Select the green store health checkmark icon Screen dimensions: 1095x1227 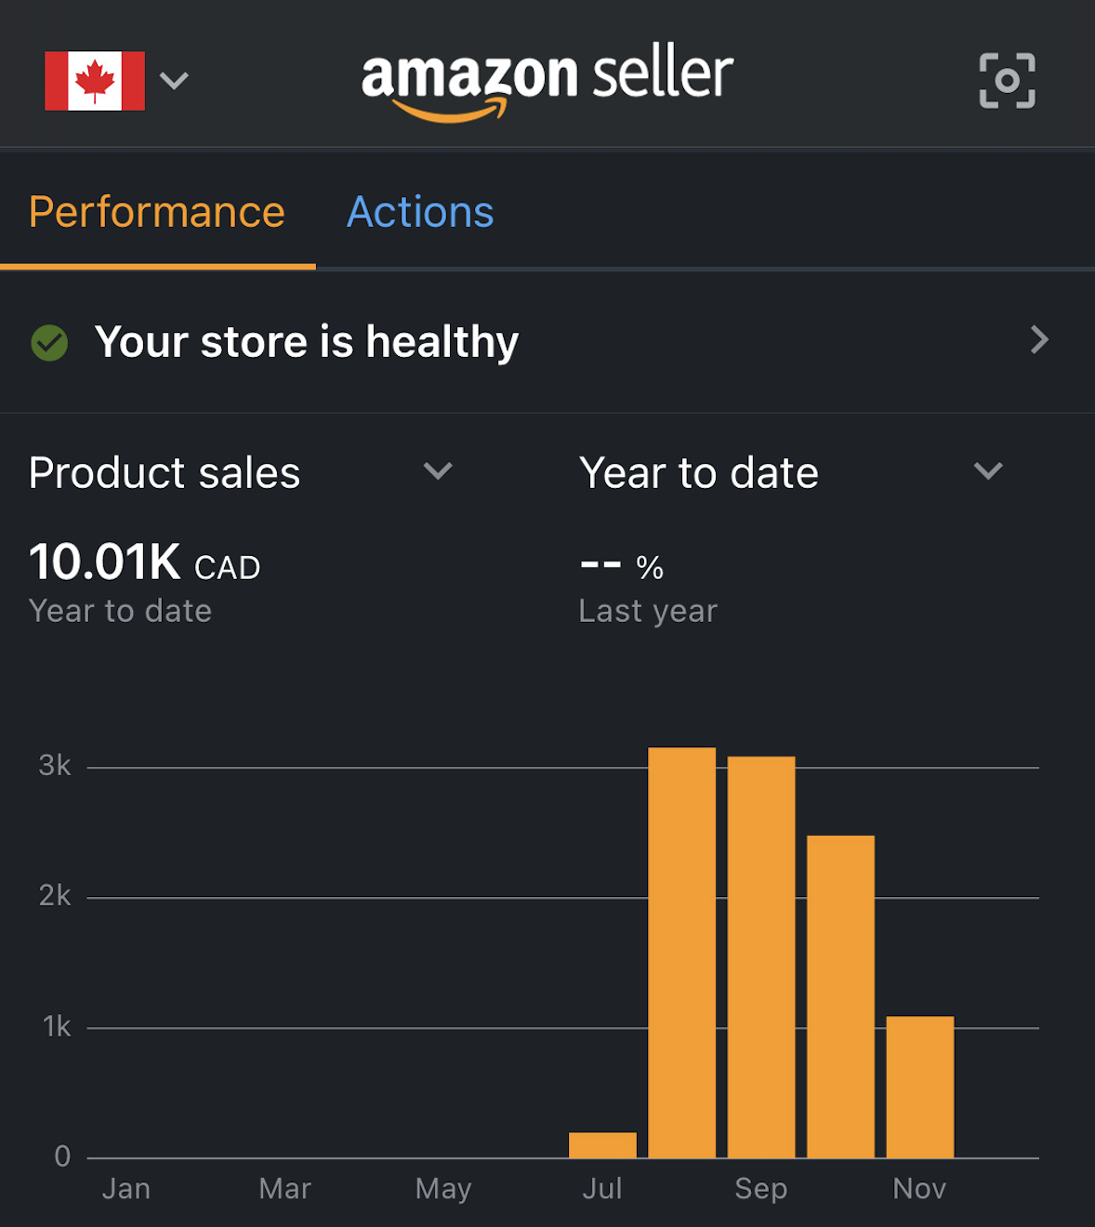point(49,342)
